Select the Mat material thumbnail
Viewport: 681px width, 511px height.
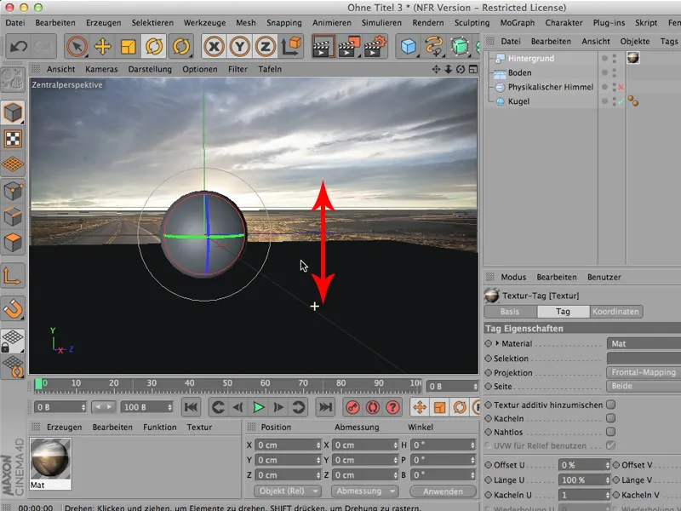point(50,459)
